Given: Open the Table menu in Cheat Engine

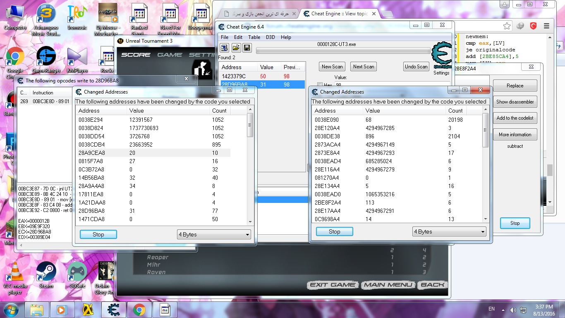Looking at the screenshot, I should click(254, 37).
